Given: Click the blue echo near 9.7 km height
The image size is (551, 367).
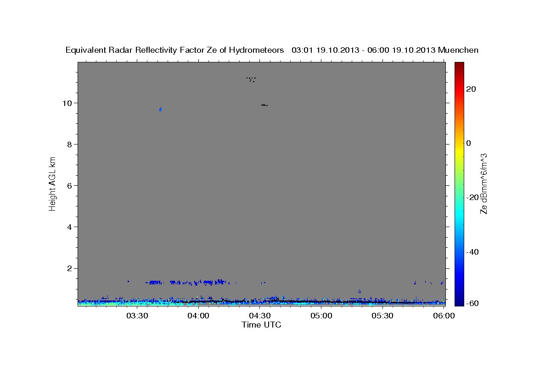Looking at the screenshot, I should (160, 109).
